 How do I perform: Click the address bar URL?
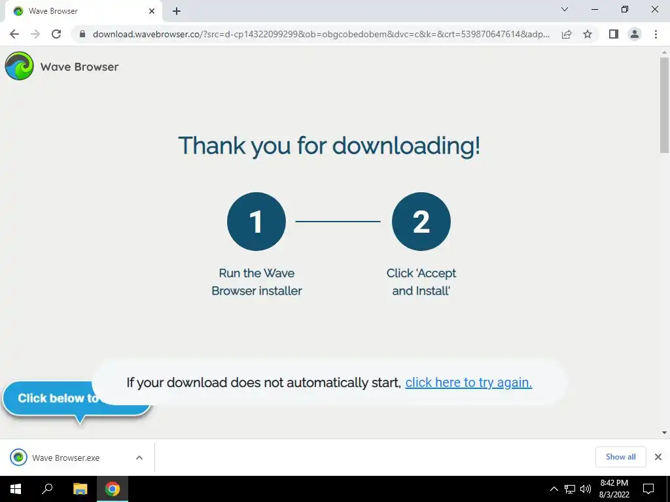(x=321, y=34)
